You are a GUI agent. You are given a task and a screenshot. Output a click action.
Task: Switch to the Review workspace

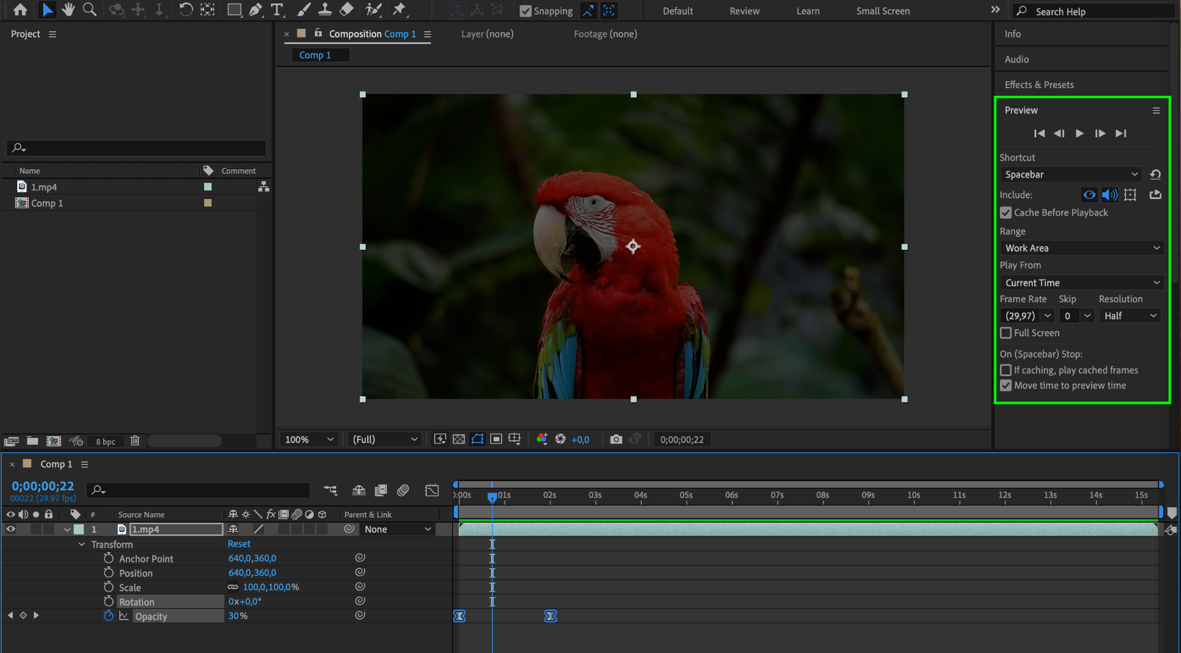(744, 11)
